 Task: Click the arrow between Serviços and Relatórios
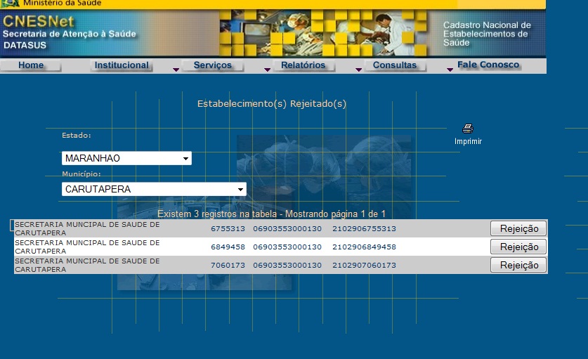[x=267, y=70]
